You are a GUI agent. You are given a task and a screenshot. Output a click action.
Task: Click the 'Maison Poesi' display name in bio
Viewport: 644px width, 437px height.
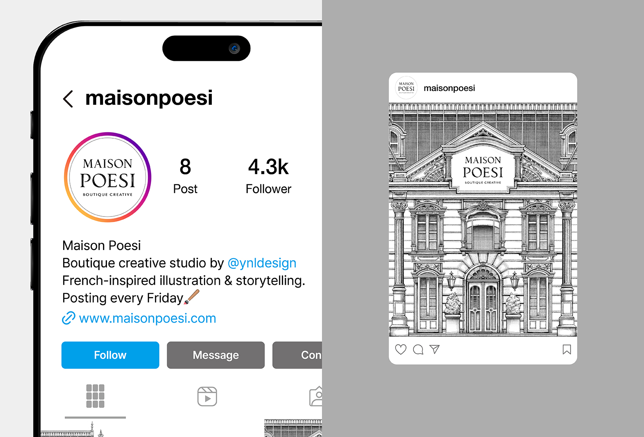pyautogui.click(x=102, y=246)
